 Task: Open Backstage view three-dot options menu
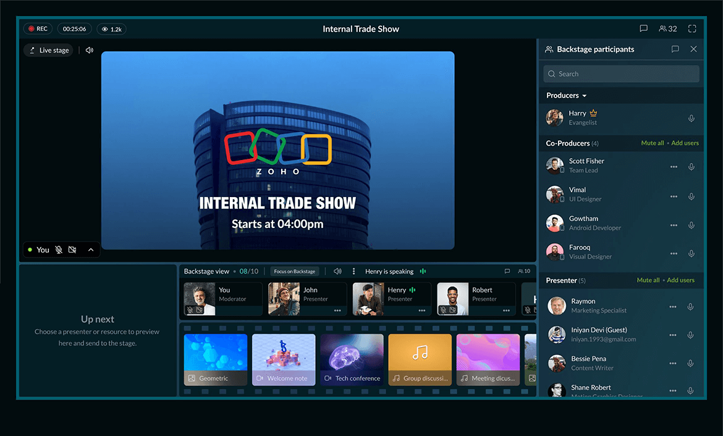coord(353,271)
